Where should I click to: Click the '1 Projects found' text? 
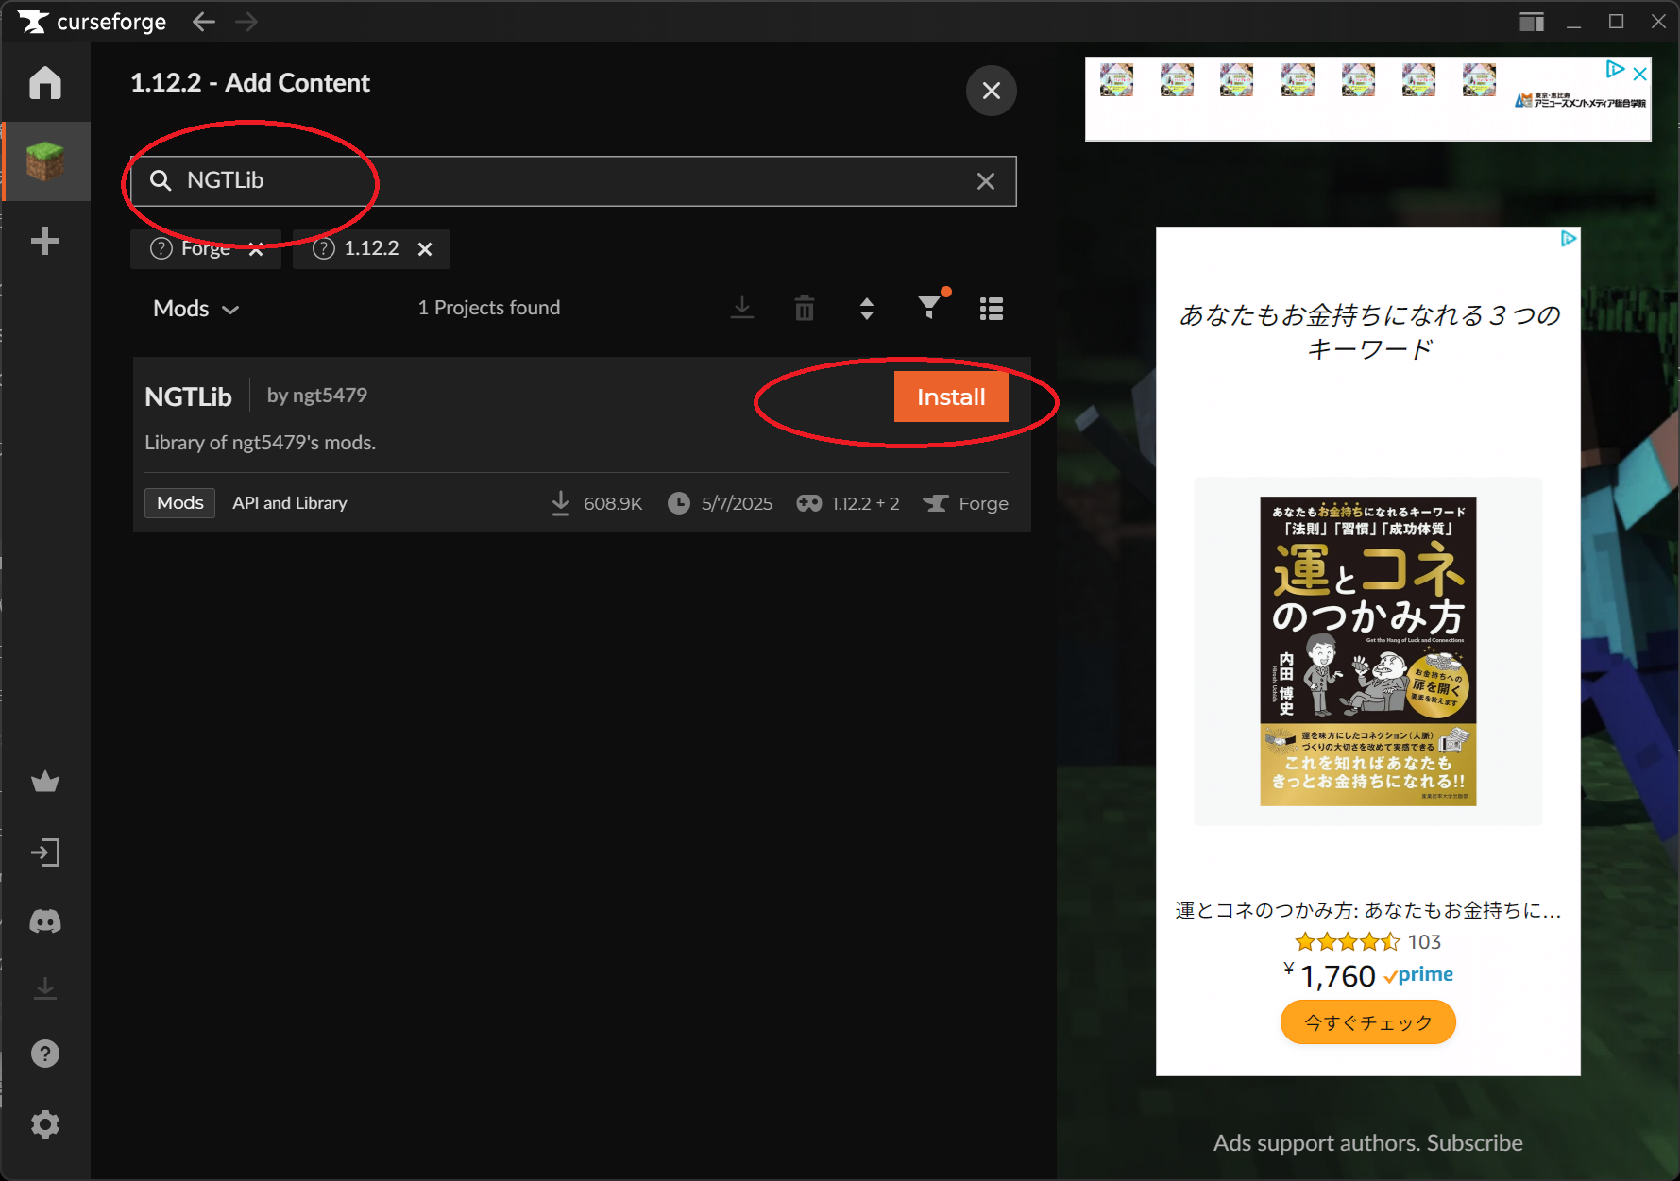(489, 308)
